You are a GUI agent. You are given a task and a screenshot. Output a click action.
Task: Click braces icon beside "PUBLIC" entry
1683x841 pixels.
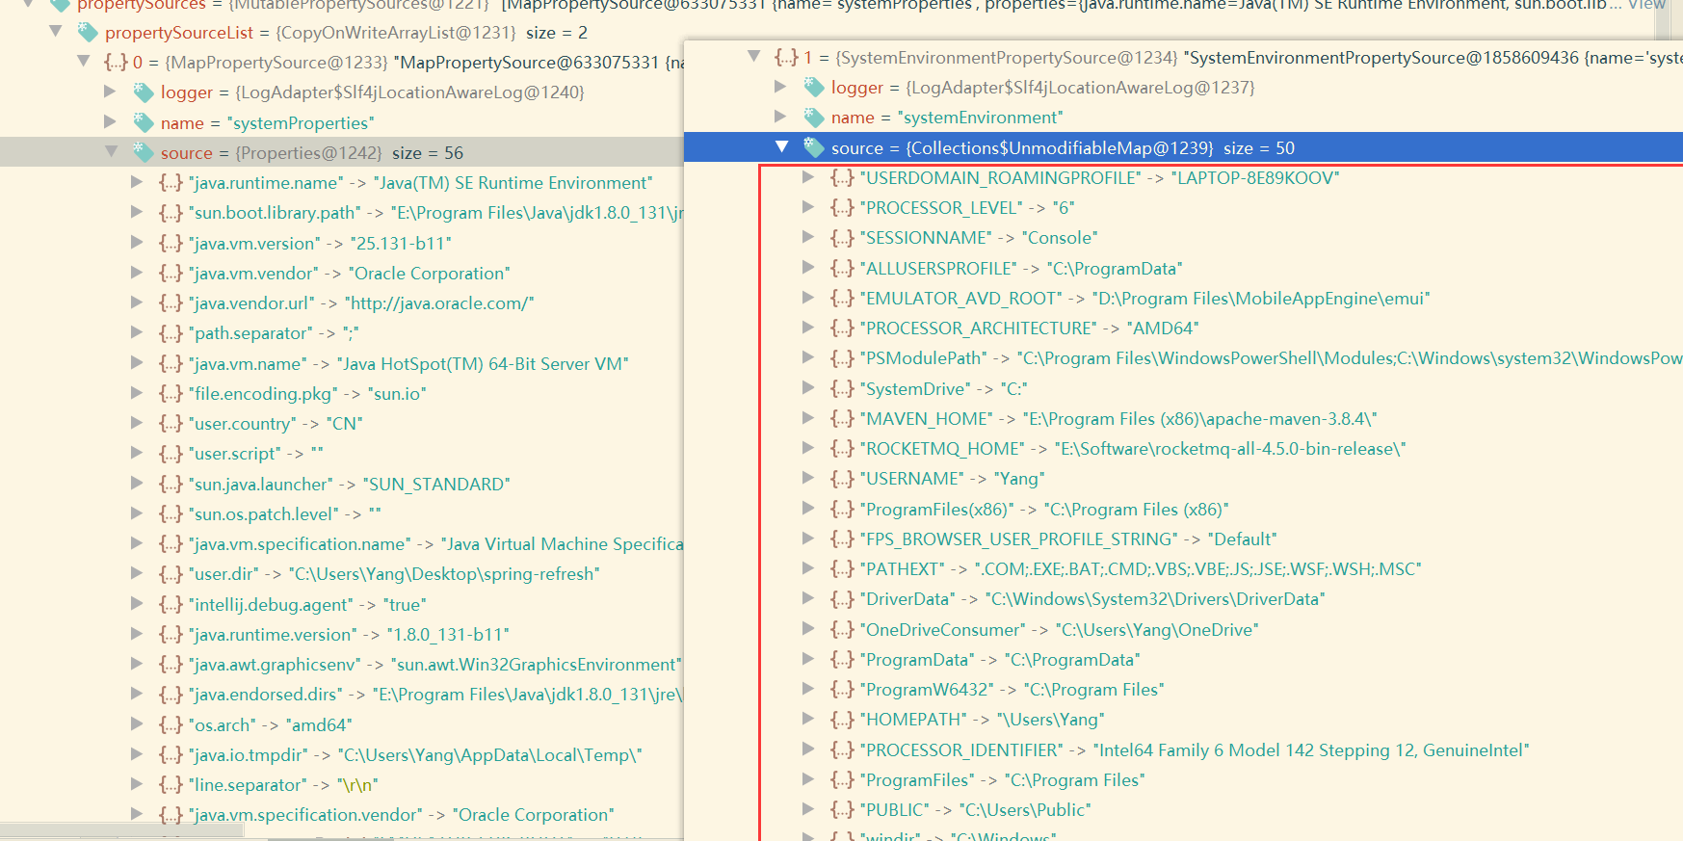842,810
